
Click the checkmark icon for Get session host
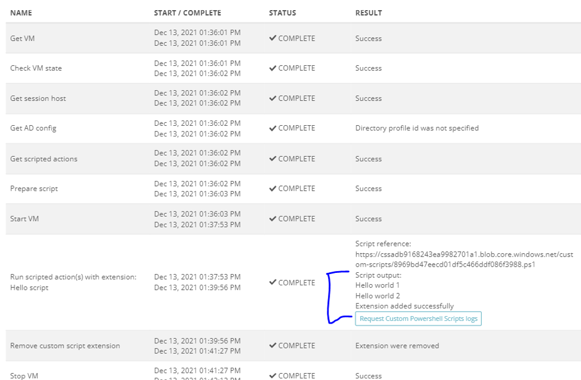[x=272, y=98]
